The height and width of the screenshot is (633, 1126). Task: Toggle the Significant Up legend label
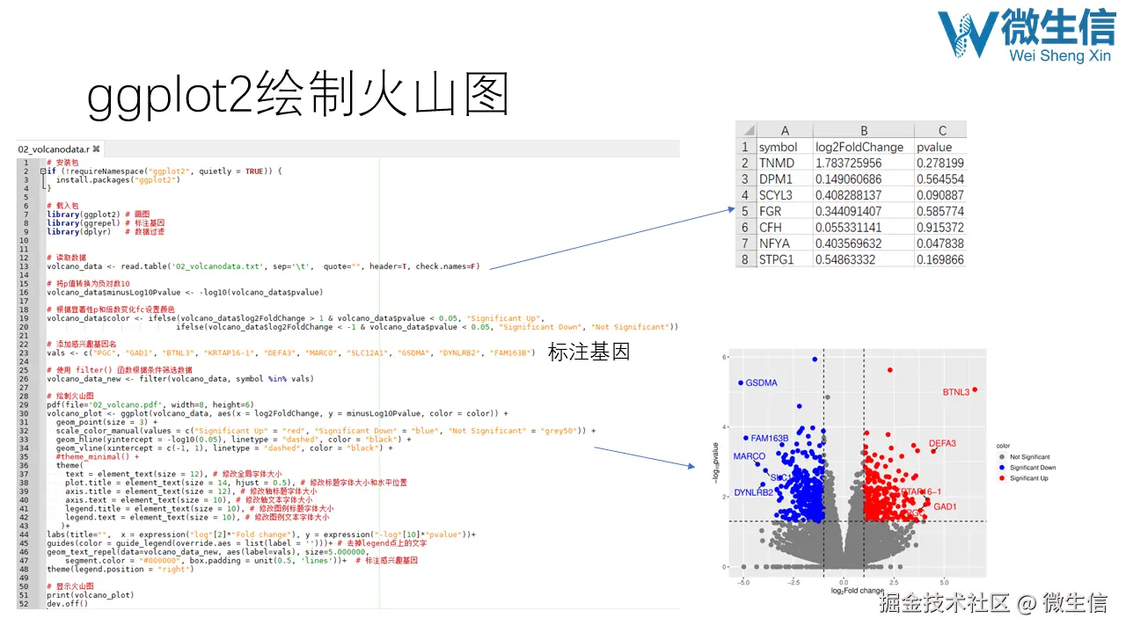(1029, 477)
